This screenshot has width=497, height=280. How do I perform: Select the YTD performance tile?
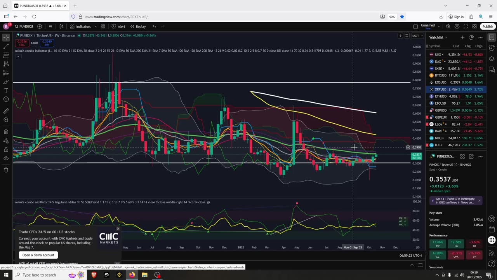point(456,255)
